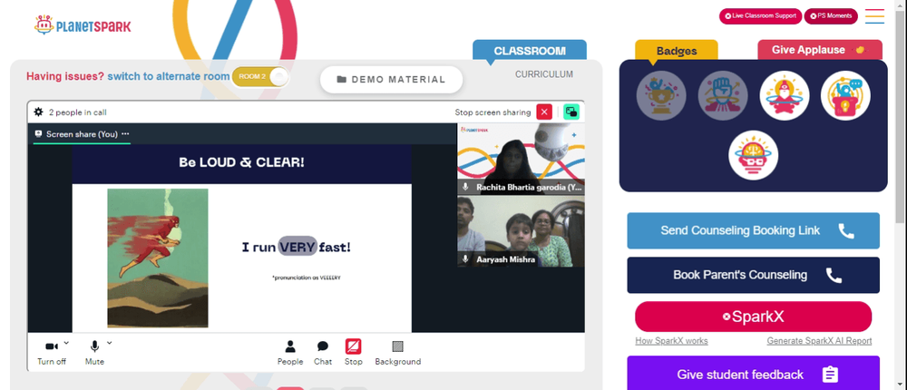Click the clipboard icon on feedback button
Viewport: 907px width, 390px height.
tap(830, 375)
